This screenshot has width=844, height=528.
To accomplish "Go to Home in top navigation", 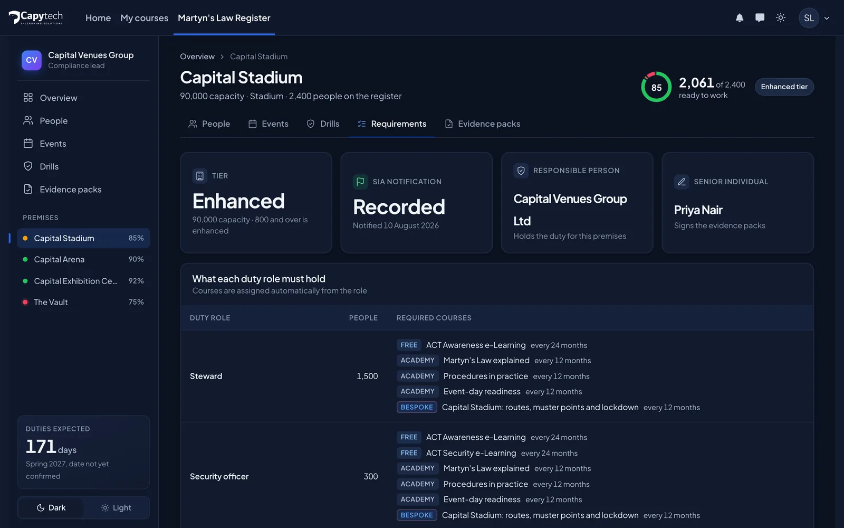I will [98, 18].
